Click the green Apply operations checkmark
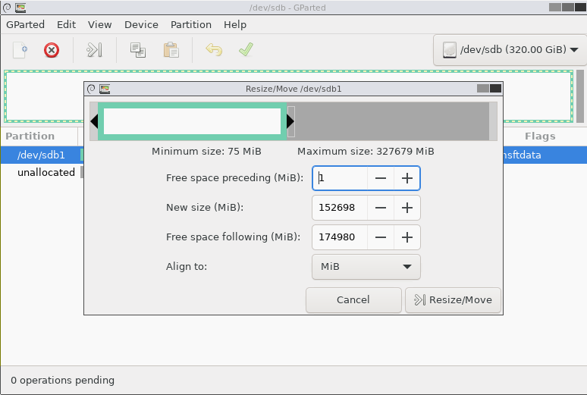This screenshot has height=395, width=587. point(246,49)
